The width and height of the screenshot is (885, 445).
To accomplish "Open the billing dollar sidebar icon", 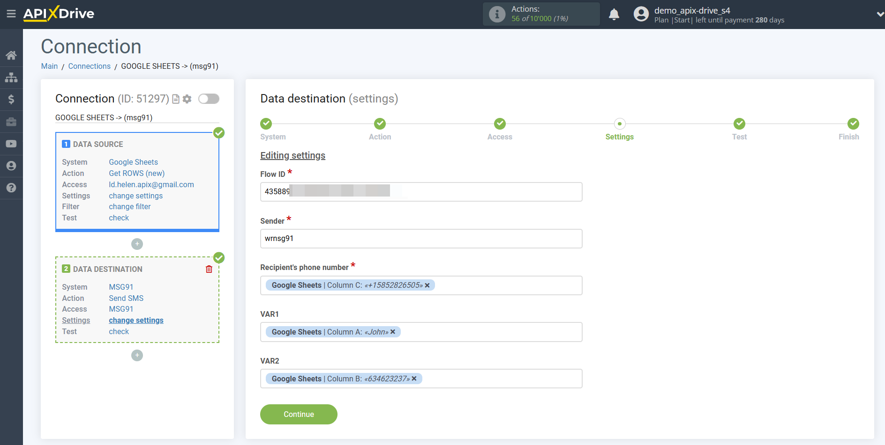I will [x=11, y=99].
